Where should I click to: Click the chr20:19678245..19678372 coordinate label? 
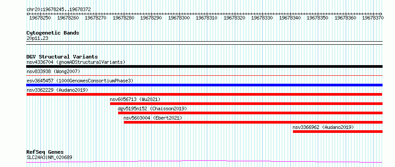click(59, 10)
